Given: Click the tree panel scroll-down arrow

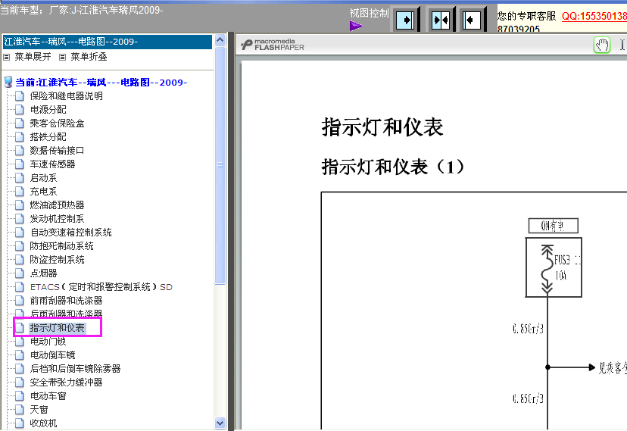Looking at the screenshot, I should click(220, 423).
